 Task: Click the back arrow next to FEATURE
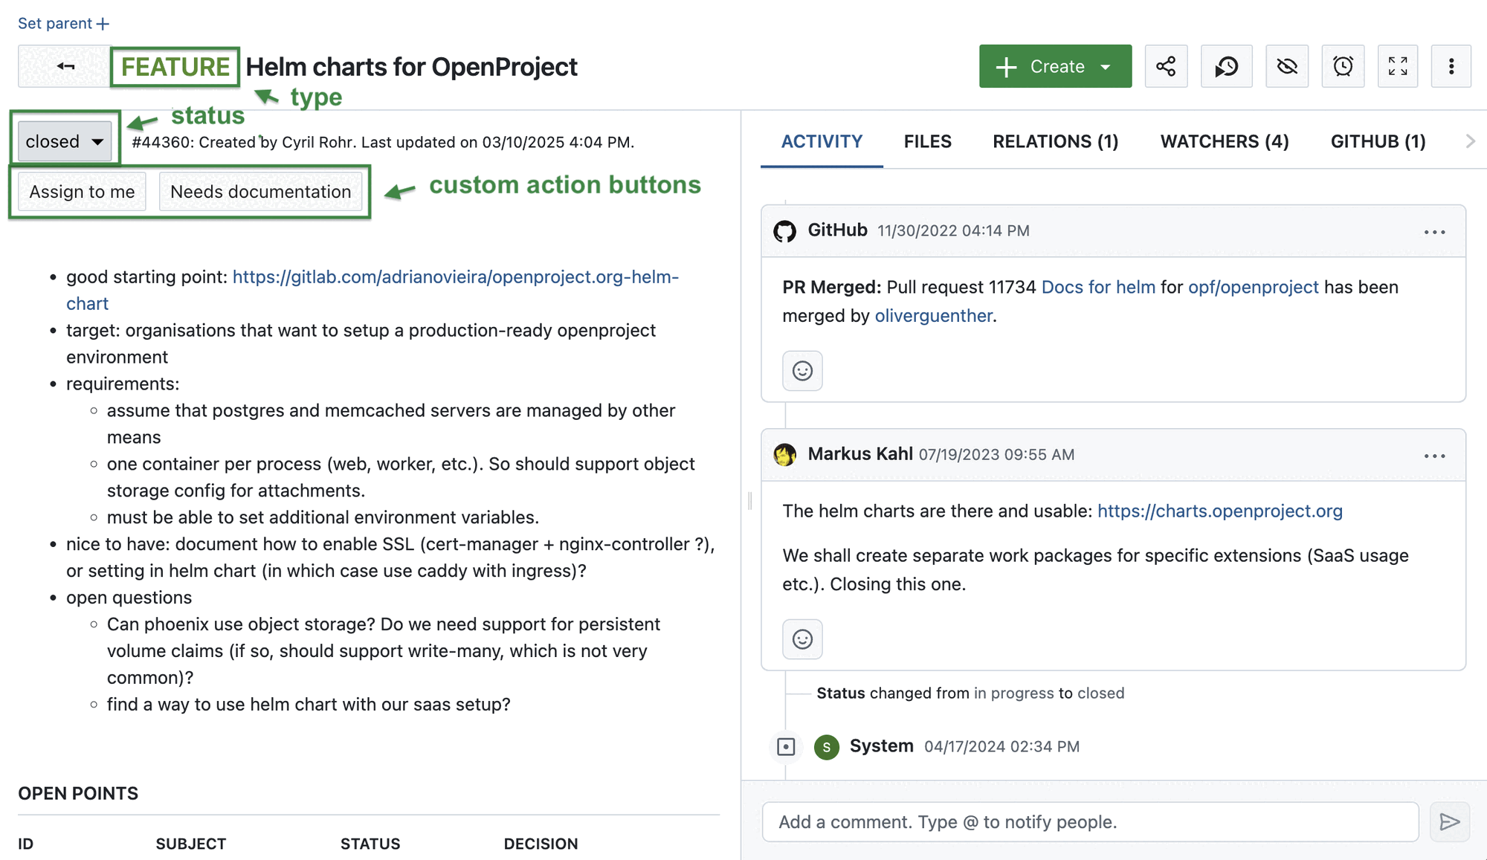pos(64,66)
